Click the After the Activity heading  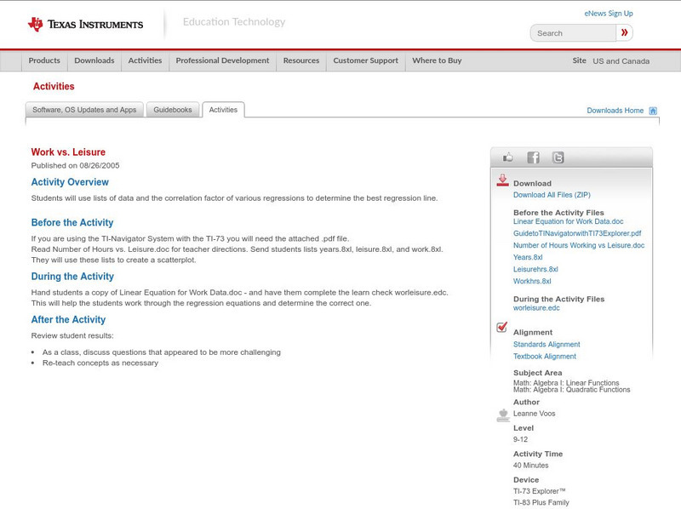(x=68, y=320)
